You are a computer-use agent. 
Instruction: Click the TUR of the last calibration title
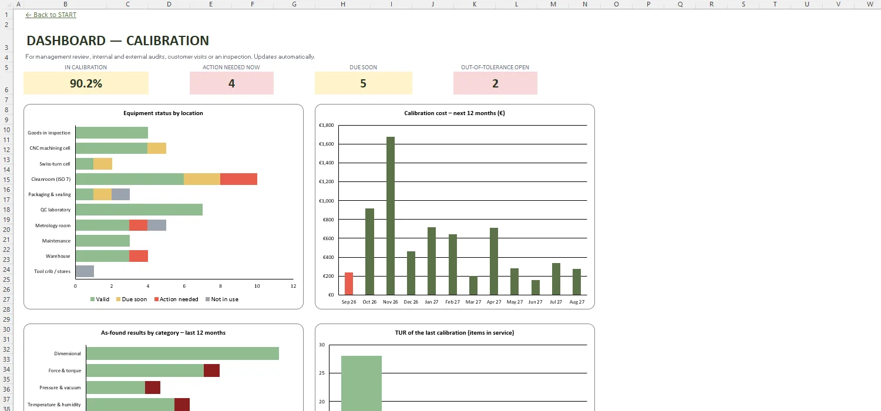(455, 333)
